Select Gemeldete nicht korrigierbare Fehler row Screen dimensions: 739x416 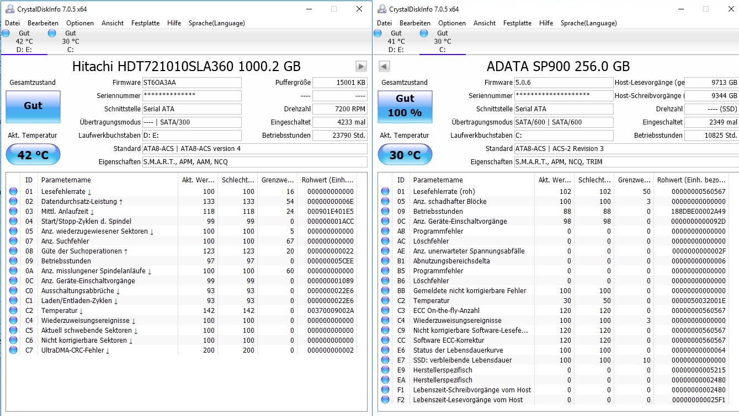coord(554,291)
